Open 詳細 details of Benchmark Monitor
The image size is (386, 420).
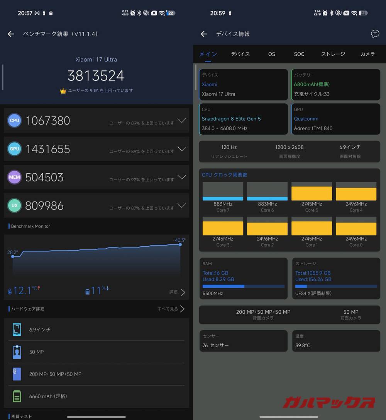177,292
